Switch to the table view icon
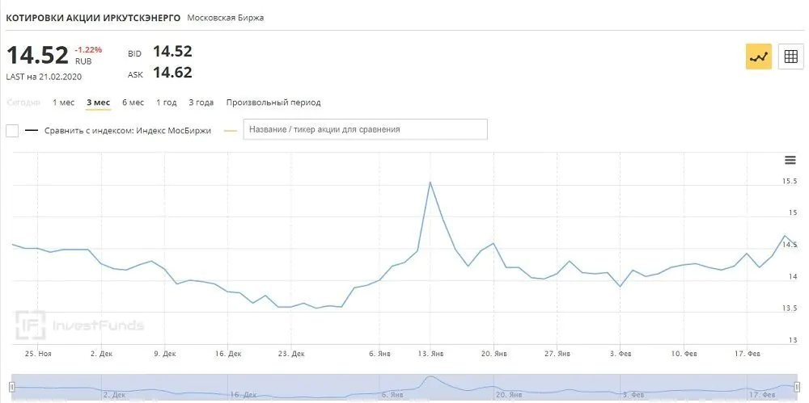Viewport: 809px width, 403px height. [x=790, y=57]
